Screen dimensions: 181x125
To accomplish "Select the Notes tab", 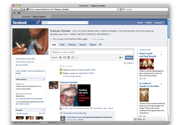I will (x=93, y=45).
